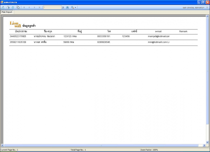Click the zoom magnifier icon

coord(72,7)
